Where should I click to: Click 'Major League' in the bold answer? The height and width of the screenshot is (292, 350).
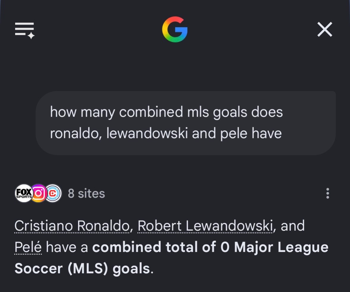(x=281, y=248)
